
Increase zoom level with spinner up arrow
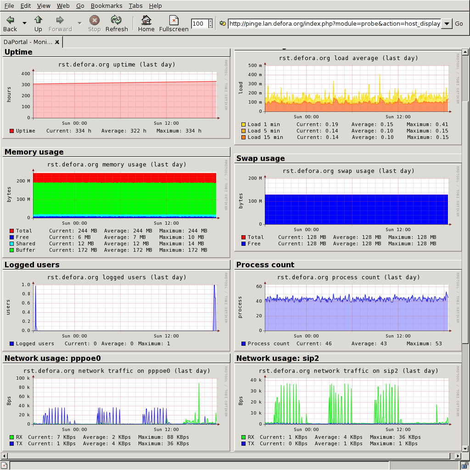point(210,22)
